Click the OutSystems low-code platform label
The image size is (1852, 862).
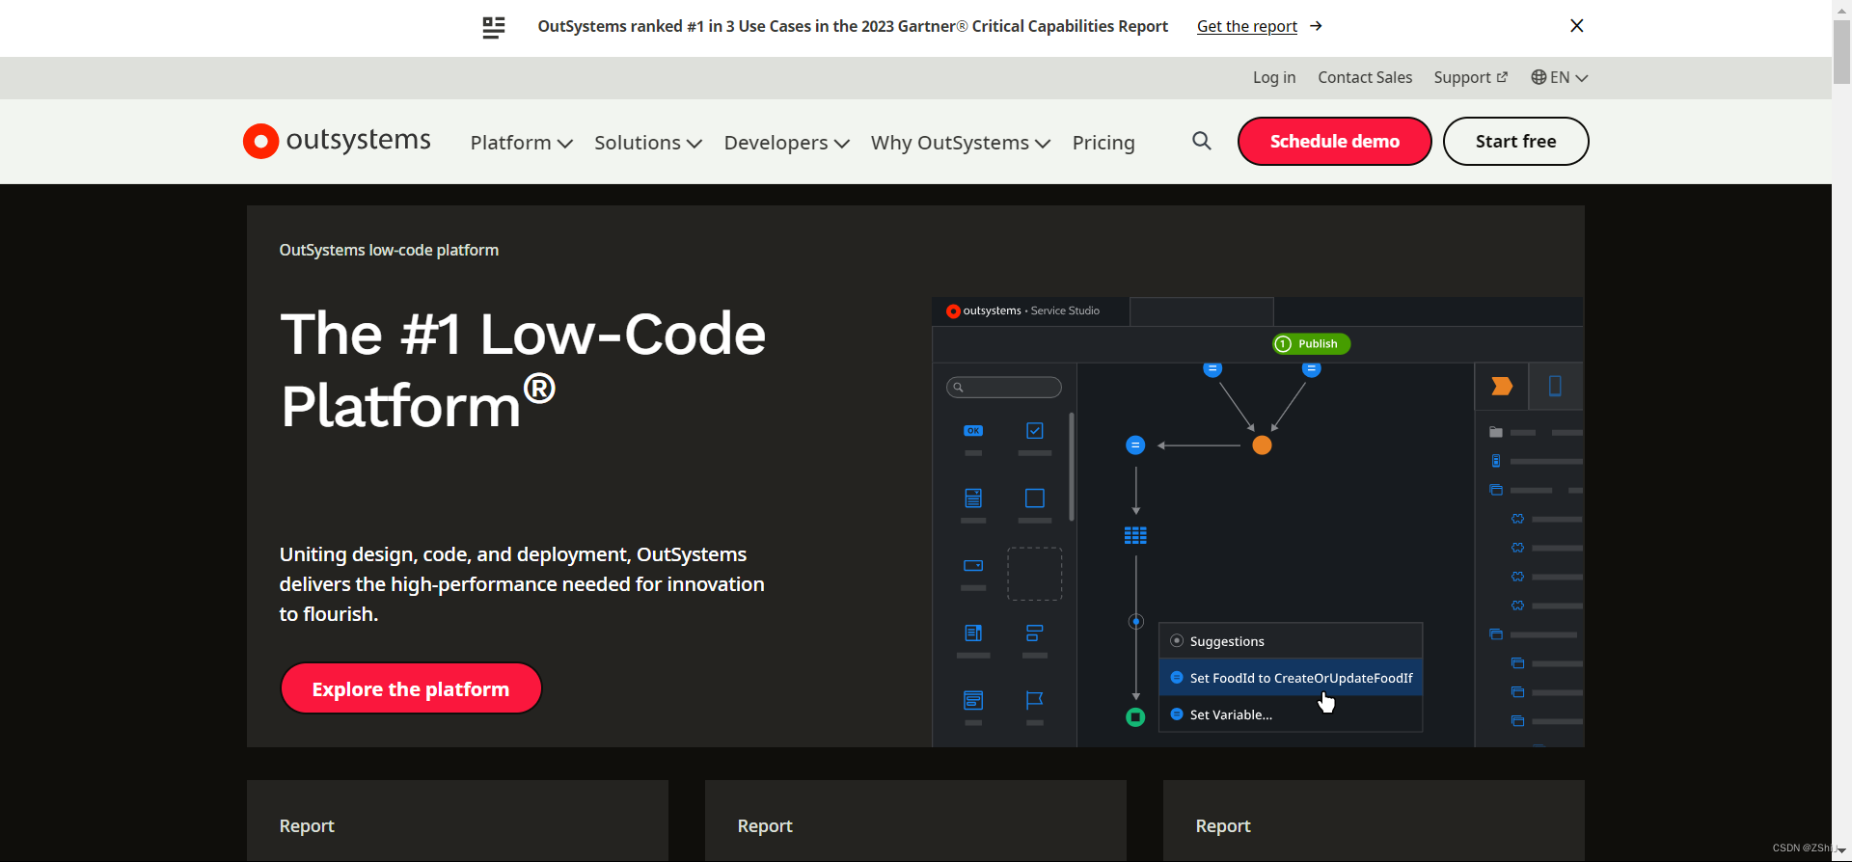tap(389, 250)
